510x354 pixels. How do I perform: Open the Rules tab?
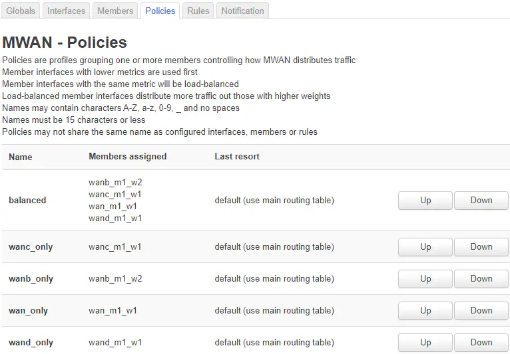click(198, 11)
